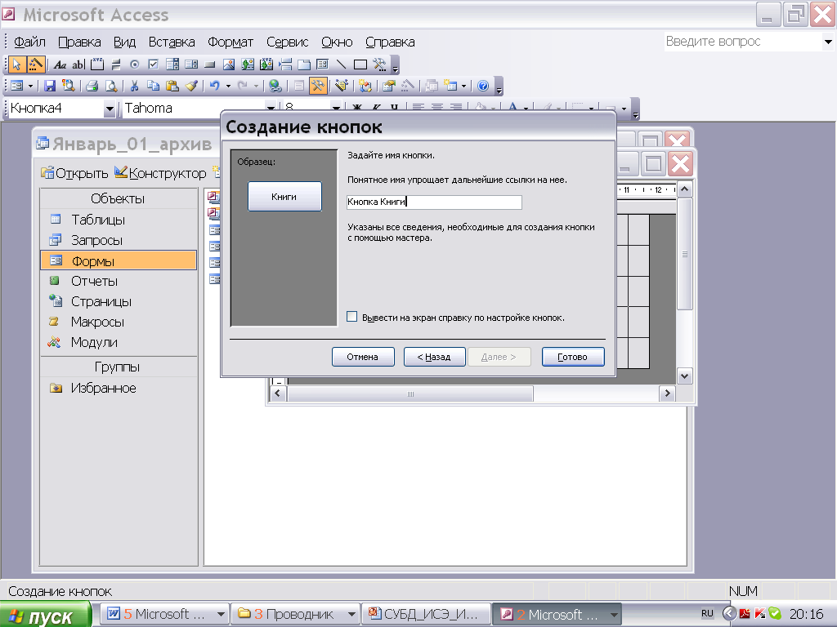Click the form's scroll down arrow
837x627 pixels.
(x=684, y=376)
